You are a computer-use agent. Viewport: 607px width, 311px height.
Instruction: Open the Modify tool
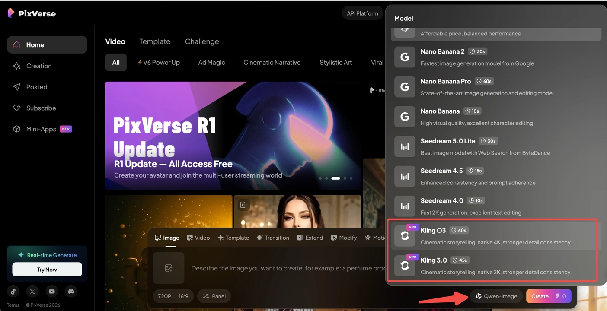point(344,238)
